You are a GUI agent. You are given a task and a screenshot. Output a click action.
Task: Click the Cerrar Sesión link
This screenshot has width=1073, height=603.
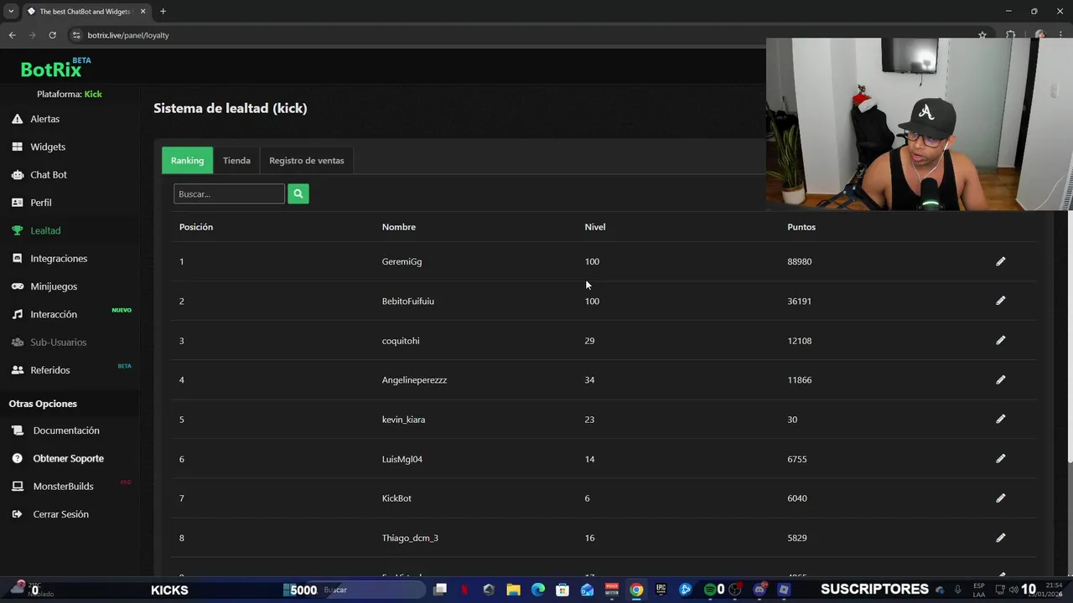click(x=60, y=514)
